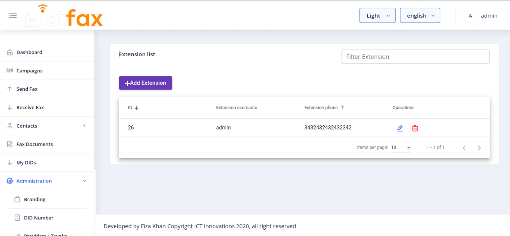Delete extension 26 with trash icon
Image resolution: width=510 pixels, height=236 pixels.
[x=415, y=128]
